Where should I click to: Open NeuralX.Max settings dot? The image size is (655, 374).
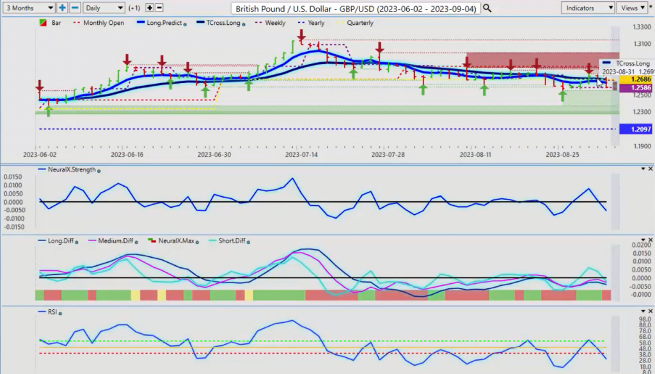197,242
